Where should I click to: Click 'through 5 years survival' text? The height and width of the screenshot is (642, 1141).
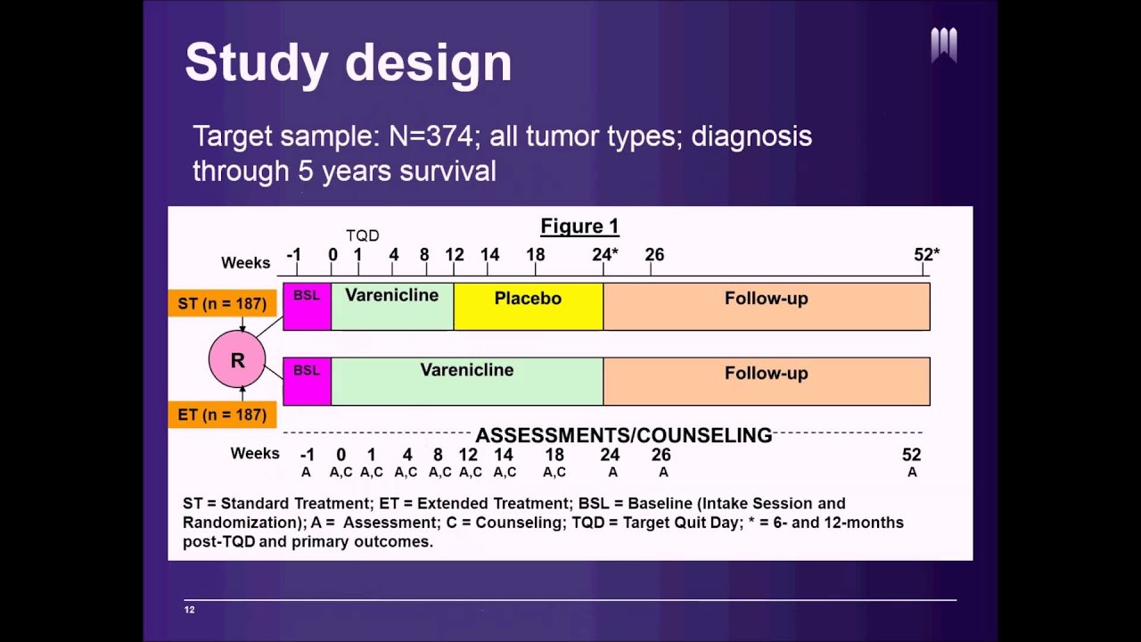344,171
